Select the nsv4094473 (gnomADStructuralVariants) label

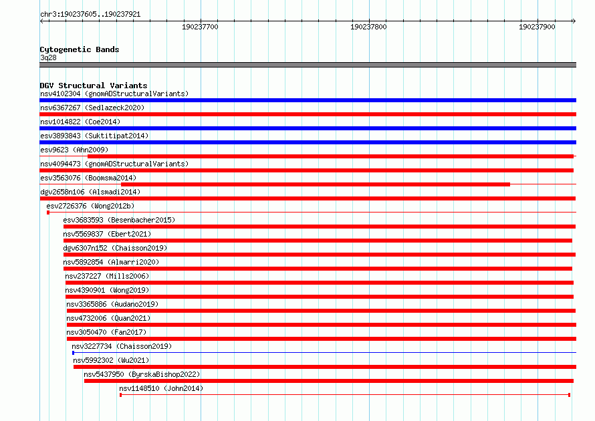pos(114,164)
